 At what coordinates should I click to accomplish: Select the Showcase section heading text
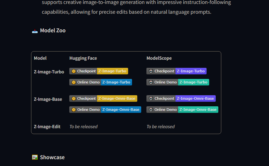coord(52,157)
